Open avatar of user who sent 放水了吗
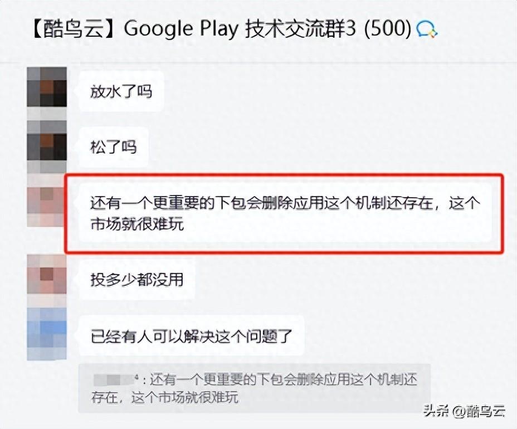 coord(47,87)
